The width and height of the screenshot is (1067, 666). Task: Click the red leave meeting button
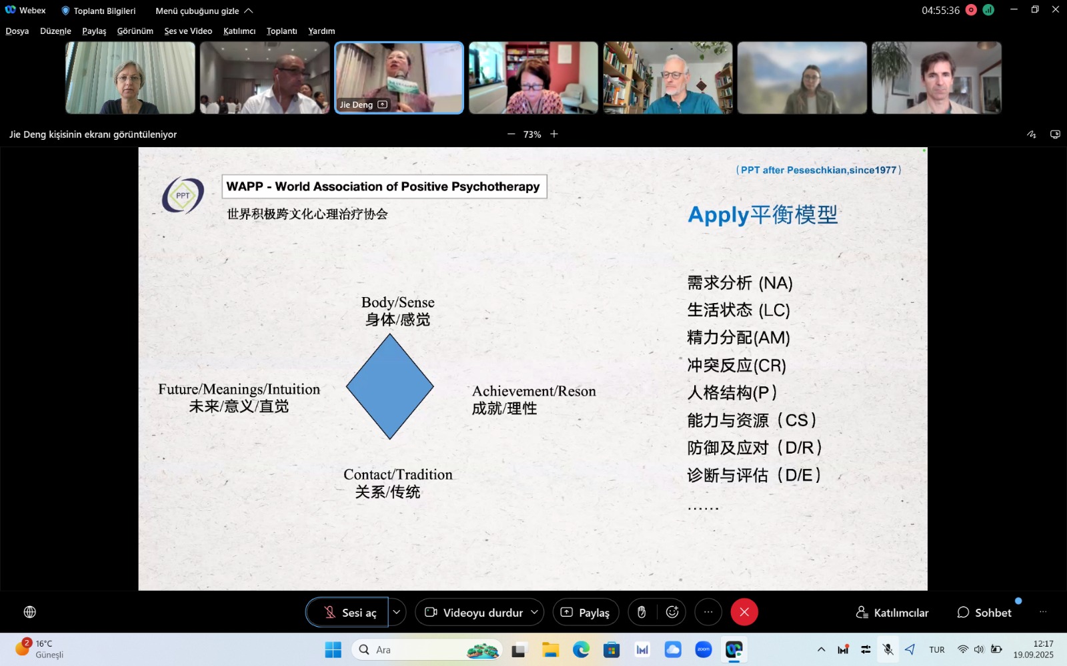[744, 612]
